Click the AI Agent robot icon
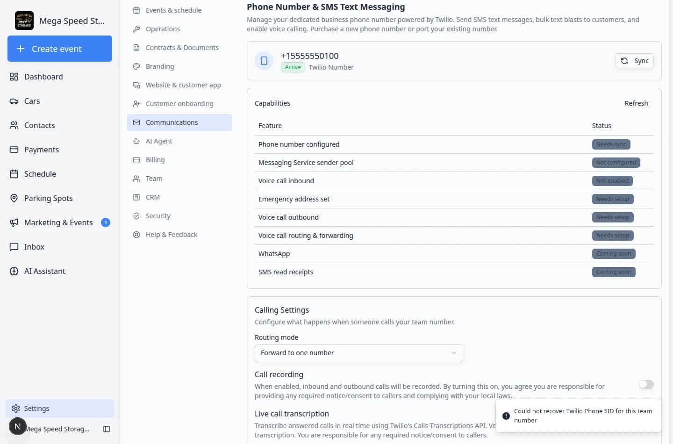This screenshot has height=444, width=673. point(136,141)
